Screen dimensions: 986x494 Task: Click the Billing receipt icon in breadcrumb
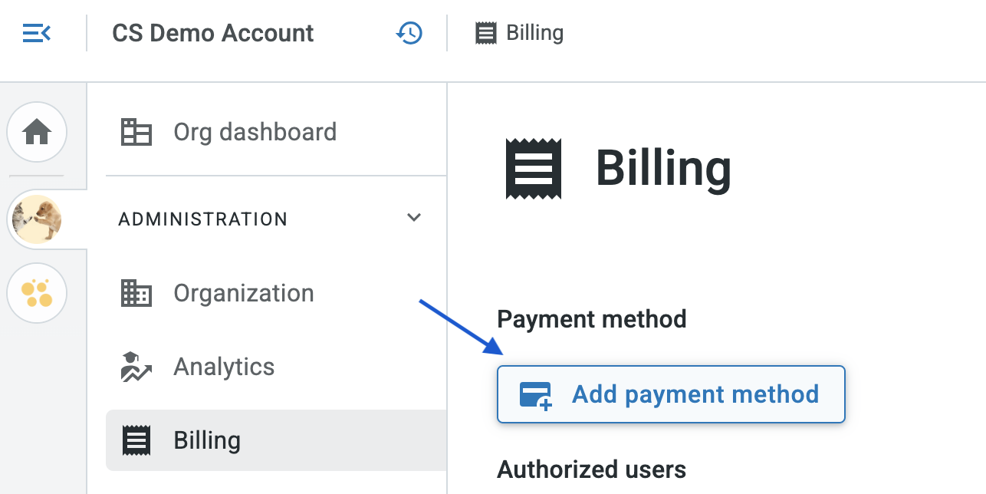coord(485,33)
